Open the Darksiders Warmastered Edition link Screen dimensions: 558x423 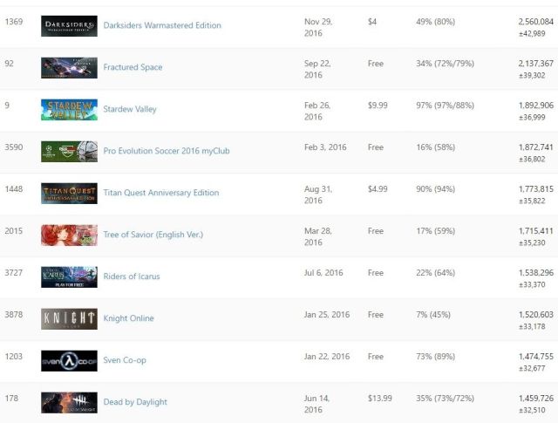click(162, 26)
